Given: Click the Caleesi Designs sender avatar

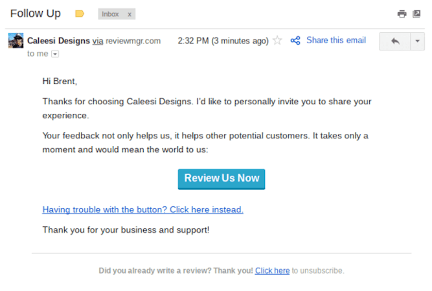Looking at the screenshot, I should pyautogui.click(x=16, y=41).
